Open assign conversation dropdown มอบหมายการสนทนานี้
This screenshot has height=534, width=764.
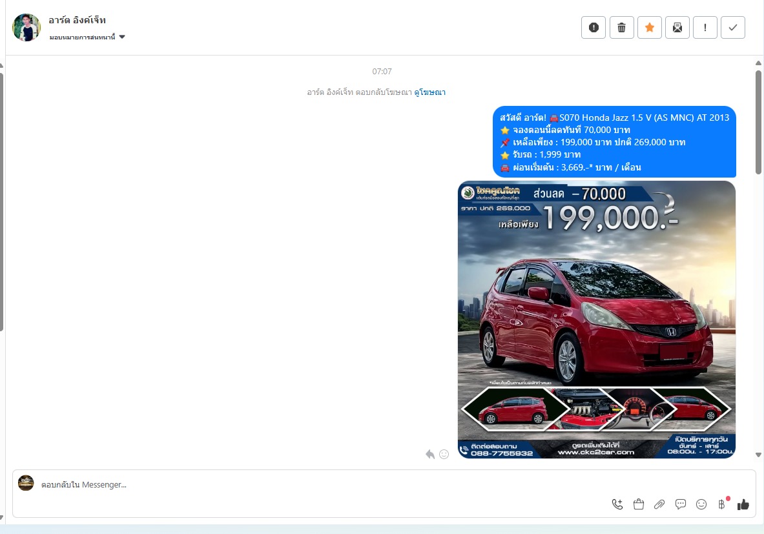pos(87,37)
